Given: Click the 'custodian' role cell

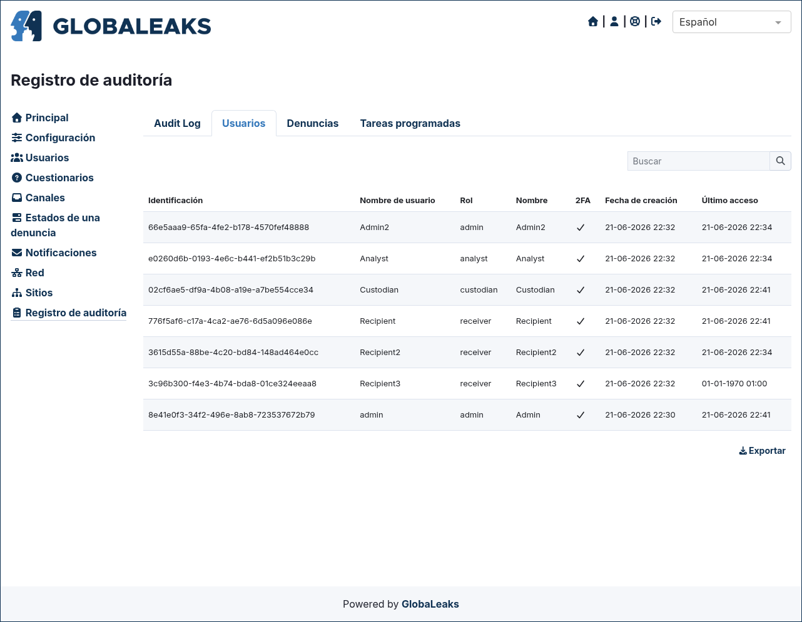Looking at the screenshot, I should (x=479, y=289).
